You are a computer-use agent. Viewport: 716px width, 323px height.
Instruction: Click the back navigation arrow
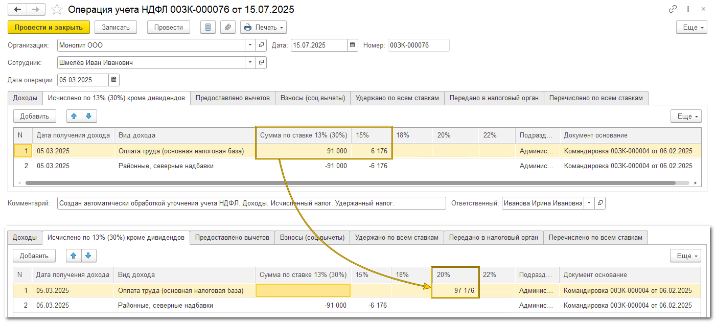pyautogui.click(x=17, y=10)
